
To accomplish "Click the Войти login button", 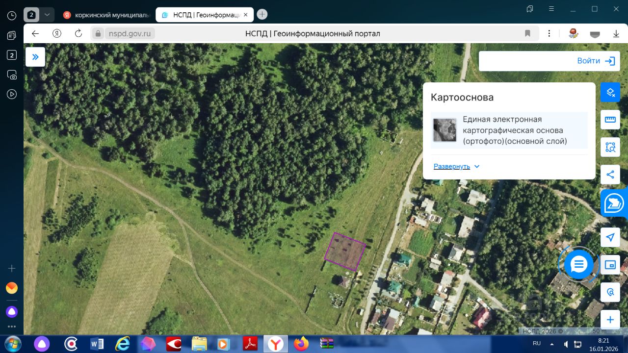I will pos(596,61).
